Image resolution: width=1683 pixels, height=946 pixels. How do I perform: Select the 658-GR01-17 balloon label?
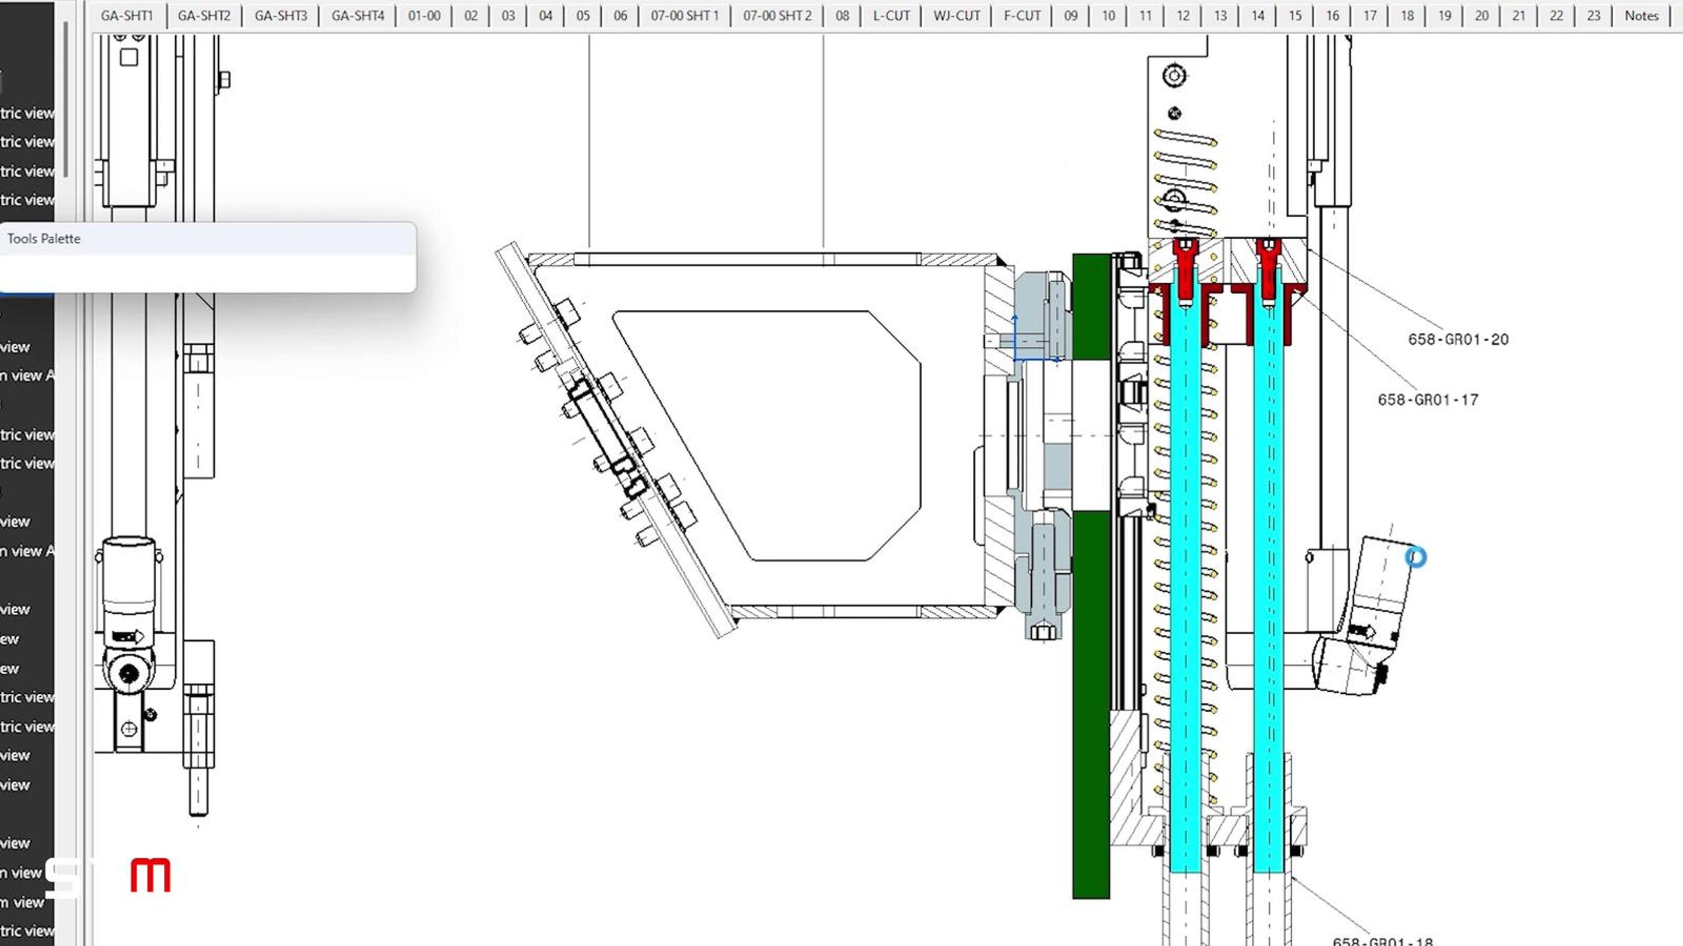pyautogui.click(x=1427, y=399)
